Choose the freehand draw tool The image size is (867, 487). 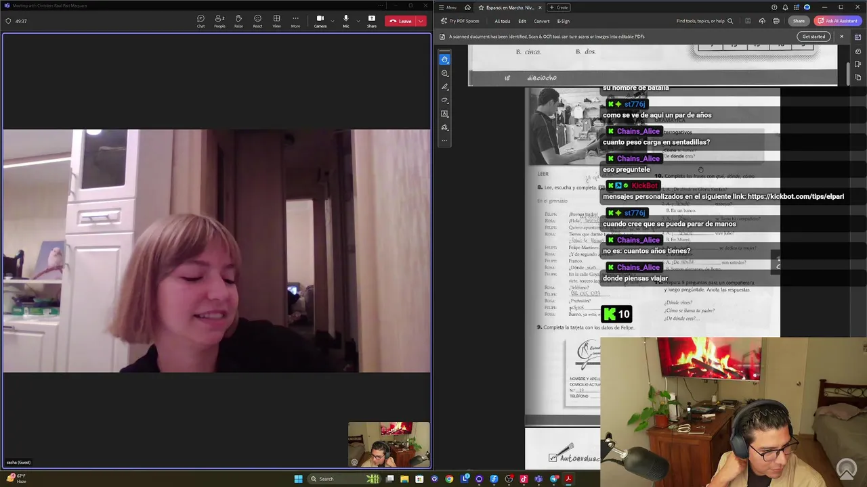click(444, 100)
